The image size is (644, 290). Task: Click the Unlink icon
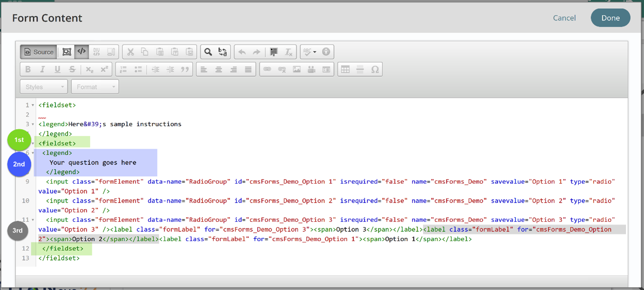pyautogui.click(x=282, y=70)
